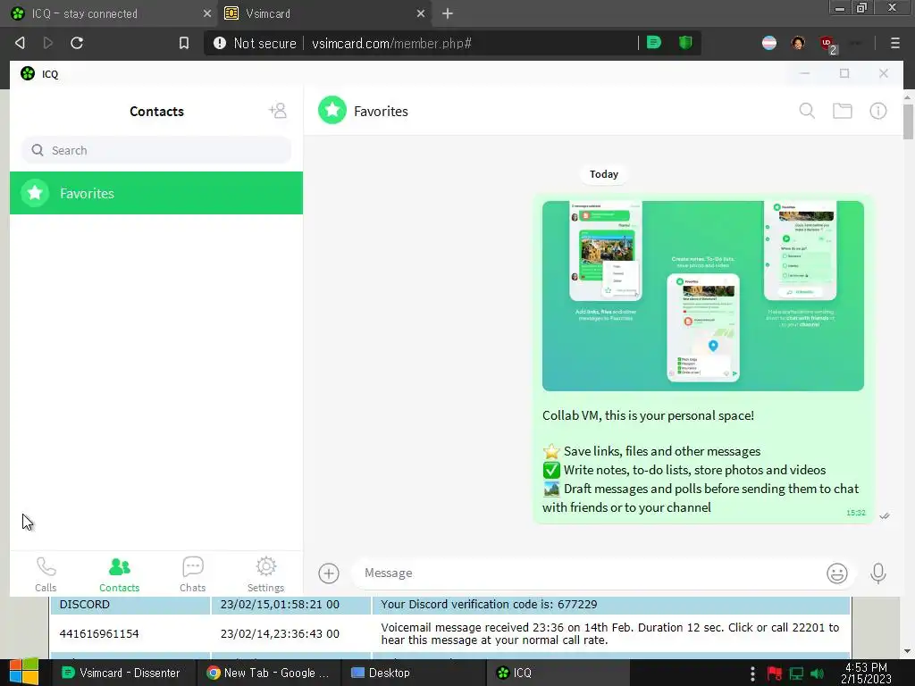
Task: Click the red flag tray icon
Action: (775, 673)
